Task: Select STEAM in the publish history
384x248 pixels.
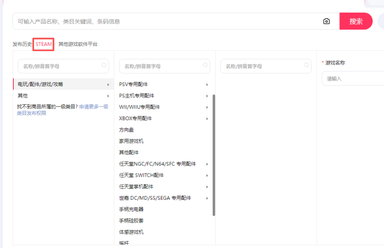Action: (x=44, y=44)
